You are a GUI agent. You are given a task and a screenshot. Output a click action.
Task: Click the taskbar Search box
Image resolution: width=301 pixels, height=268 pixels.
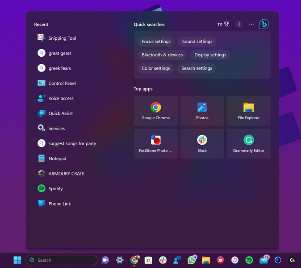coord(62,260)
